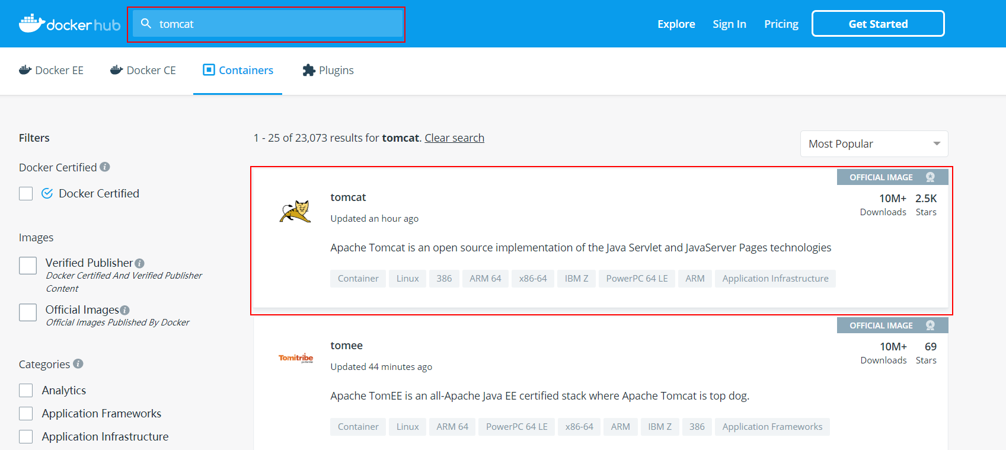The height and width of the screenshot is (450, 1006).
Task: Click the PowerPC 64 LE tag on tomee
Action: (x=516, y=427)
